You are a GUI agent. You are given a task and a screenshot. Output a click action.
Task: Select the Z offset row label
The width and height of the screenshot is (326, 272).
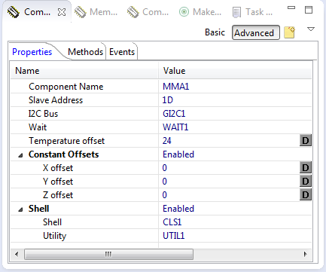[58, 195]
